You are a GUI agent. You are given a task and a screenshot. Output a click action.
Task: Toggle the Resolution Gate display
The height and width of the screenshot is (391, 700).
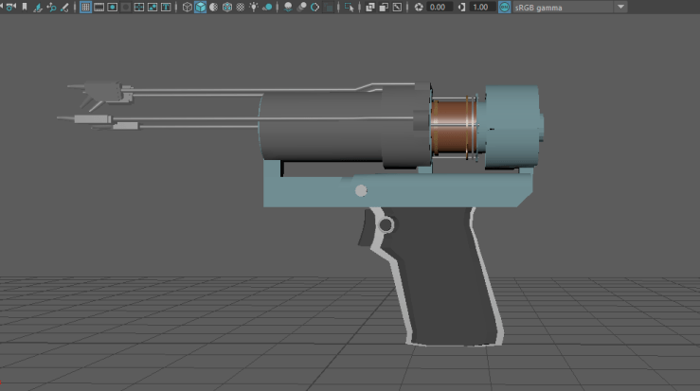tap(113, 8)
